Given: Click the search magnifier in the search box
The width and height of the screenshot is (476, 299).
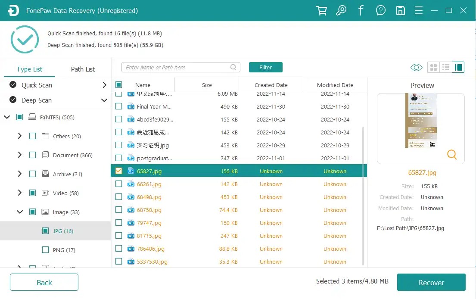Looking at the screenshot, I should point(233,67).
